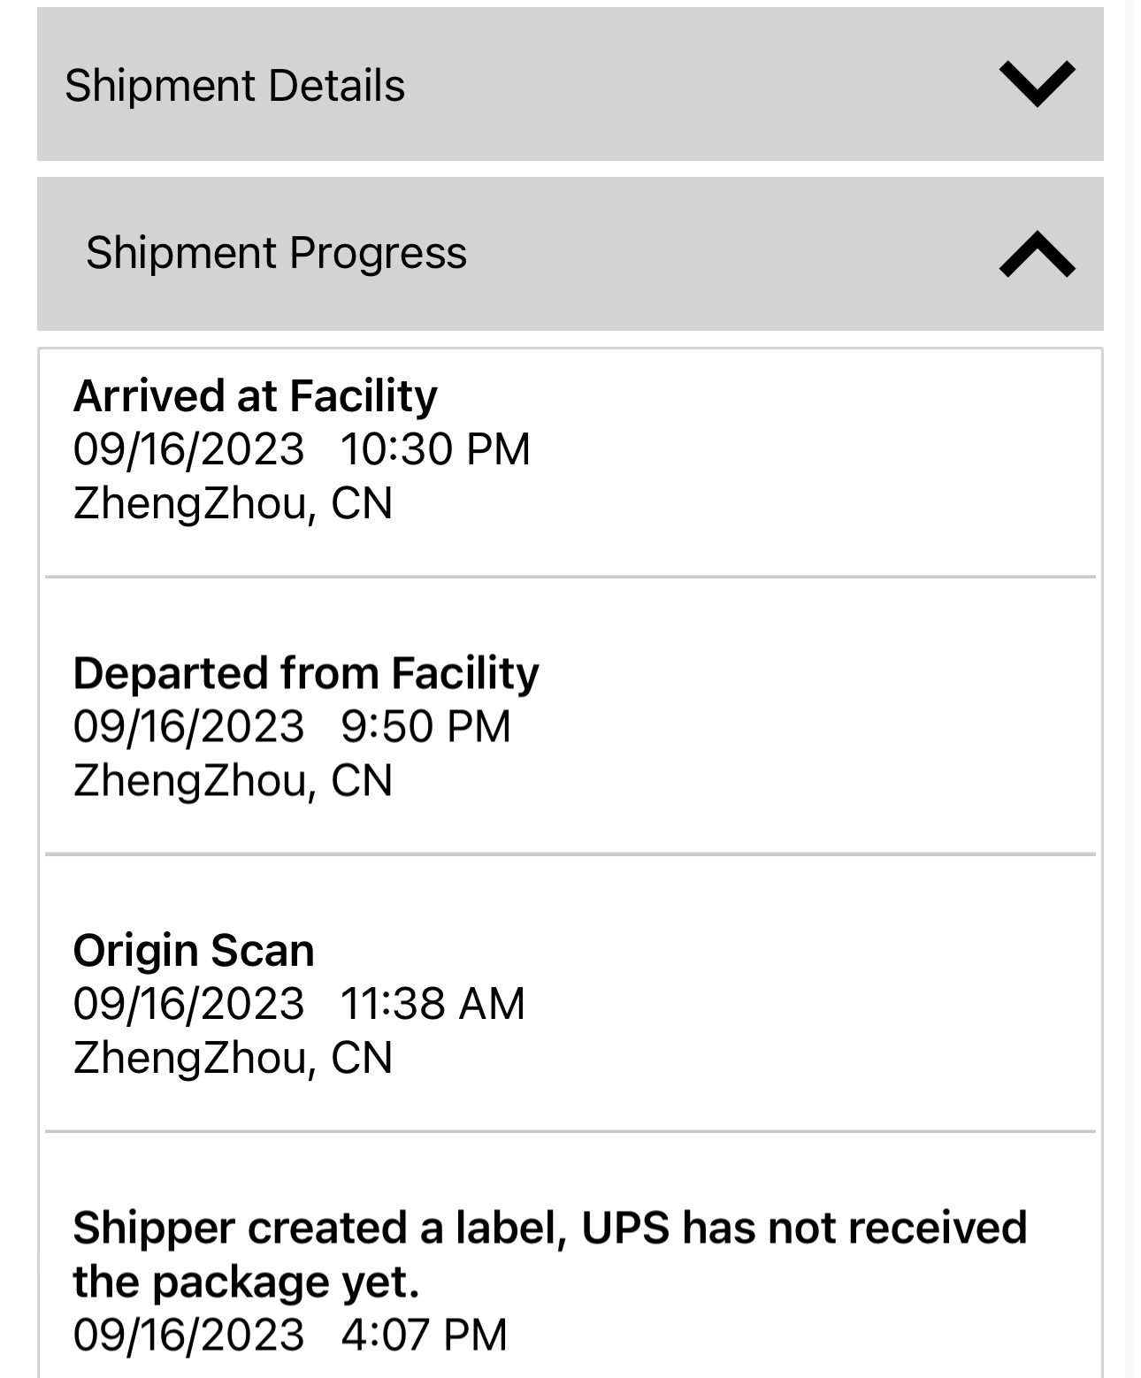Screen dimensions: 1141x1378
Task: Click the date beside 11:38 AM
Action: tap(188, 1004)
